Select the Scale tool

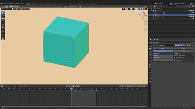coord(3,28)
